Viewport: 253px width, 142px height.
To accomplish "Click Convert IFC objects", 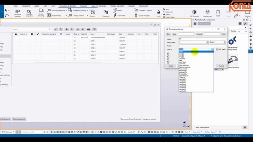I will (x=143, y=10).
